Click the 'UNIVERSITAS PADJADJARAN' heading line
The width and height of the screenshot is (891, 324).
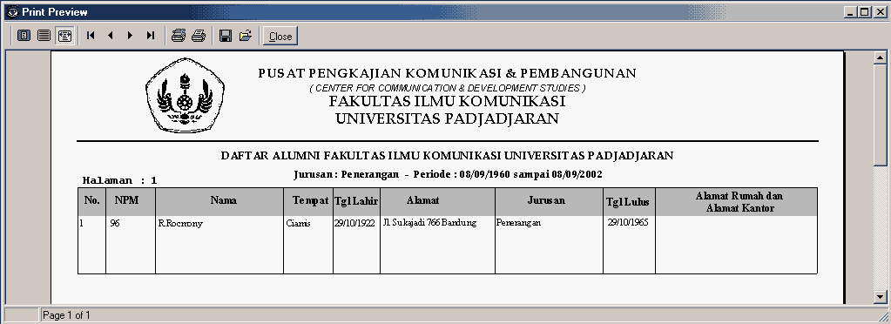447,118
